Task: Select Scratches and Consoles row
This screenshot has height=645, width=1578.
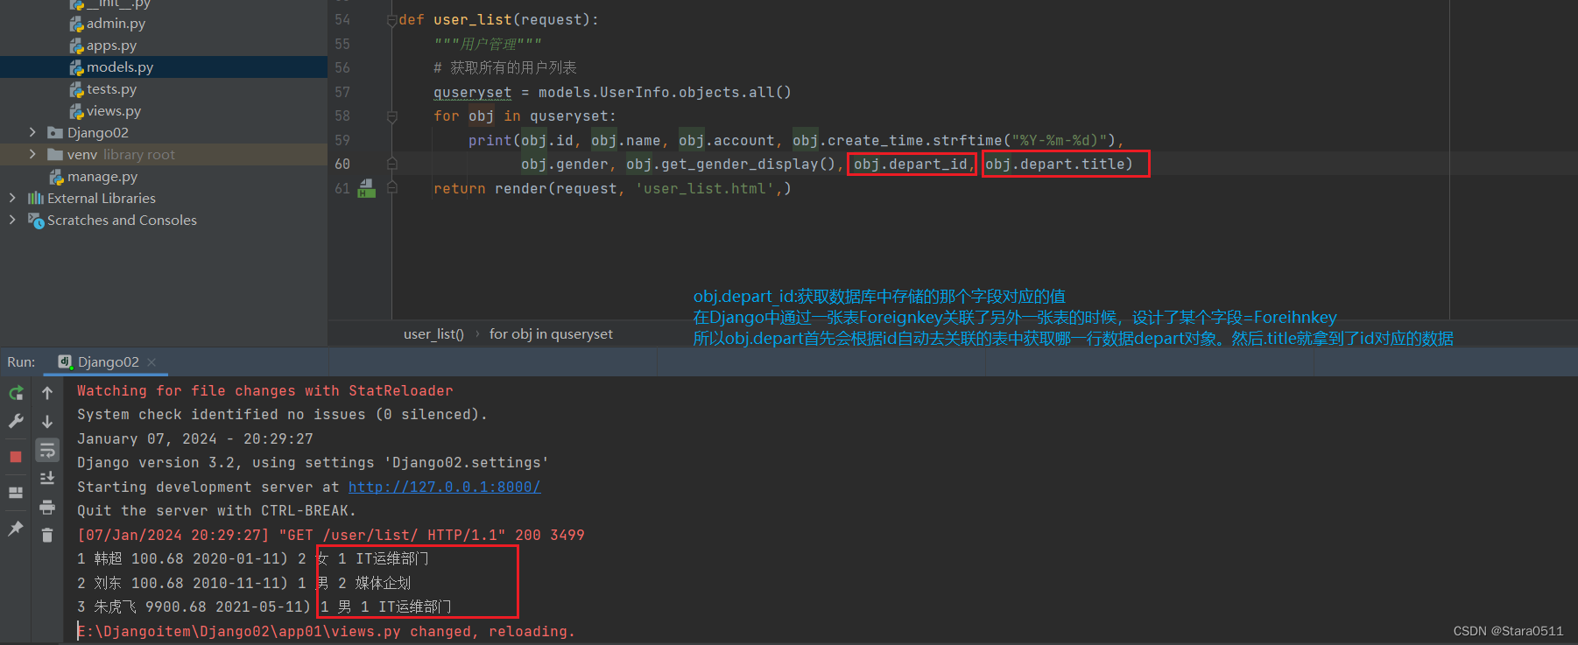Action: click(163, 221)
